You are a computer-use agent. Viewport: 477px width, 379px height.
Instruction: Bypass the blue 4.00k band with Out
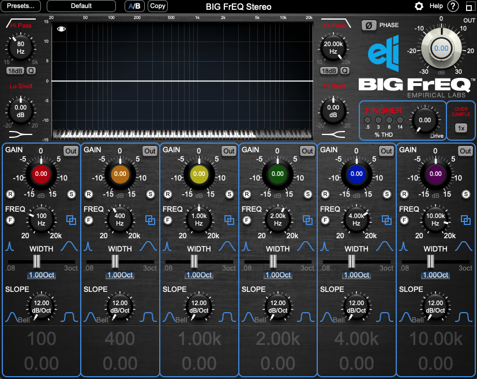pos(386,151)
